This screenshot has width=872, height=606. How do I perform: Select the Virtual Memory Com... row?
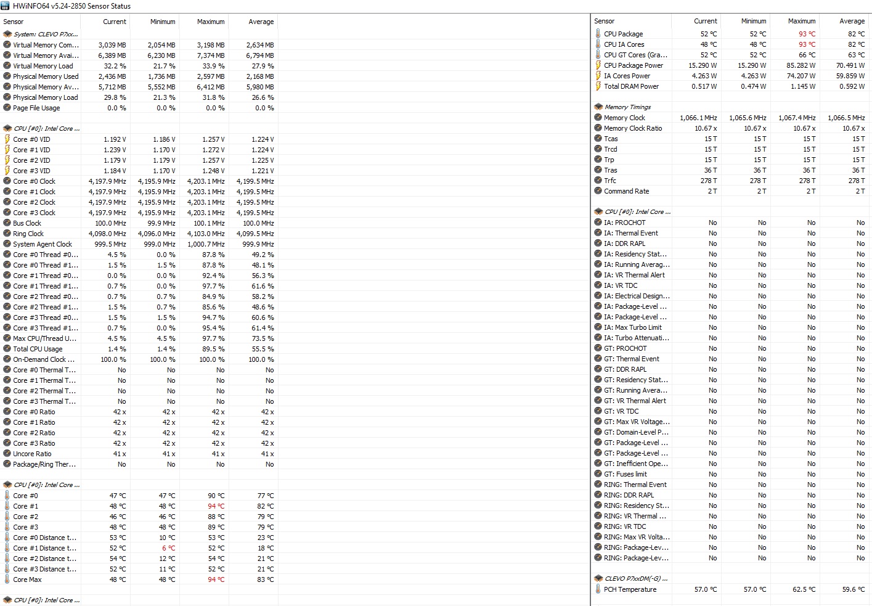[139, 44]
